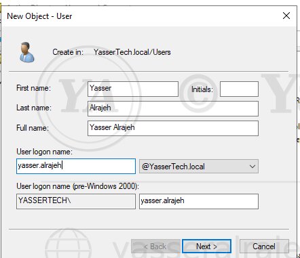Viewport: 300px width, 258px height.
Task: Open the @YasserTech.local domain suffix dropdown
Action: [x=199, y=167]
